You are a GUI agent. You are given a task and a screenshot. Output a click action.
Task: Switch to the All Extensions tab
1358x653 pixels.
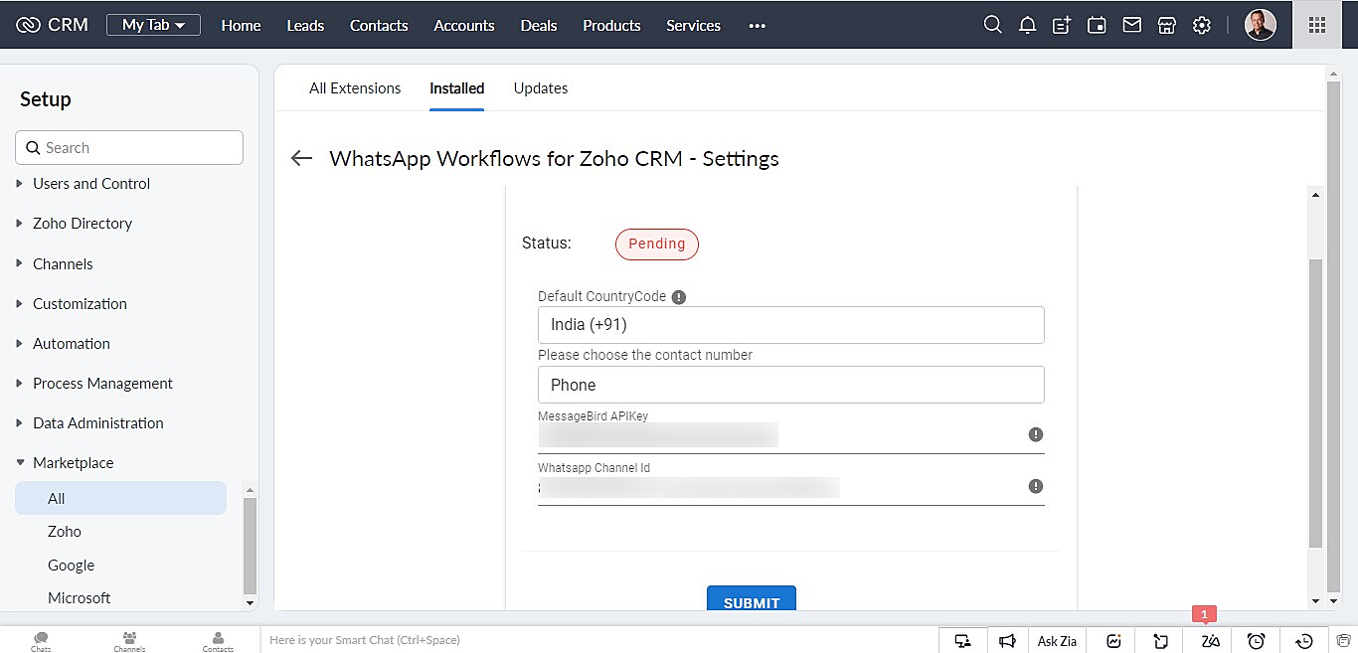tap(355, 88)
